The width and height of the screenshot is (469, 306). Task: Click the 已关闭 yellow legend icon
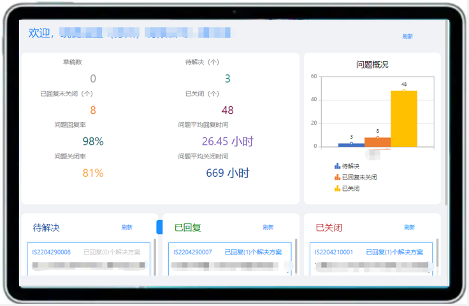point(337,188)
